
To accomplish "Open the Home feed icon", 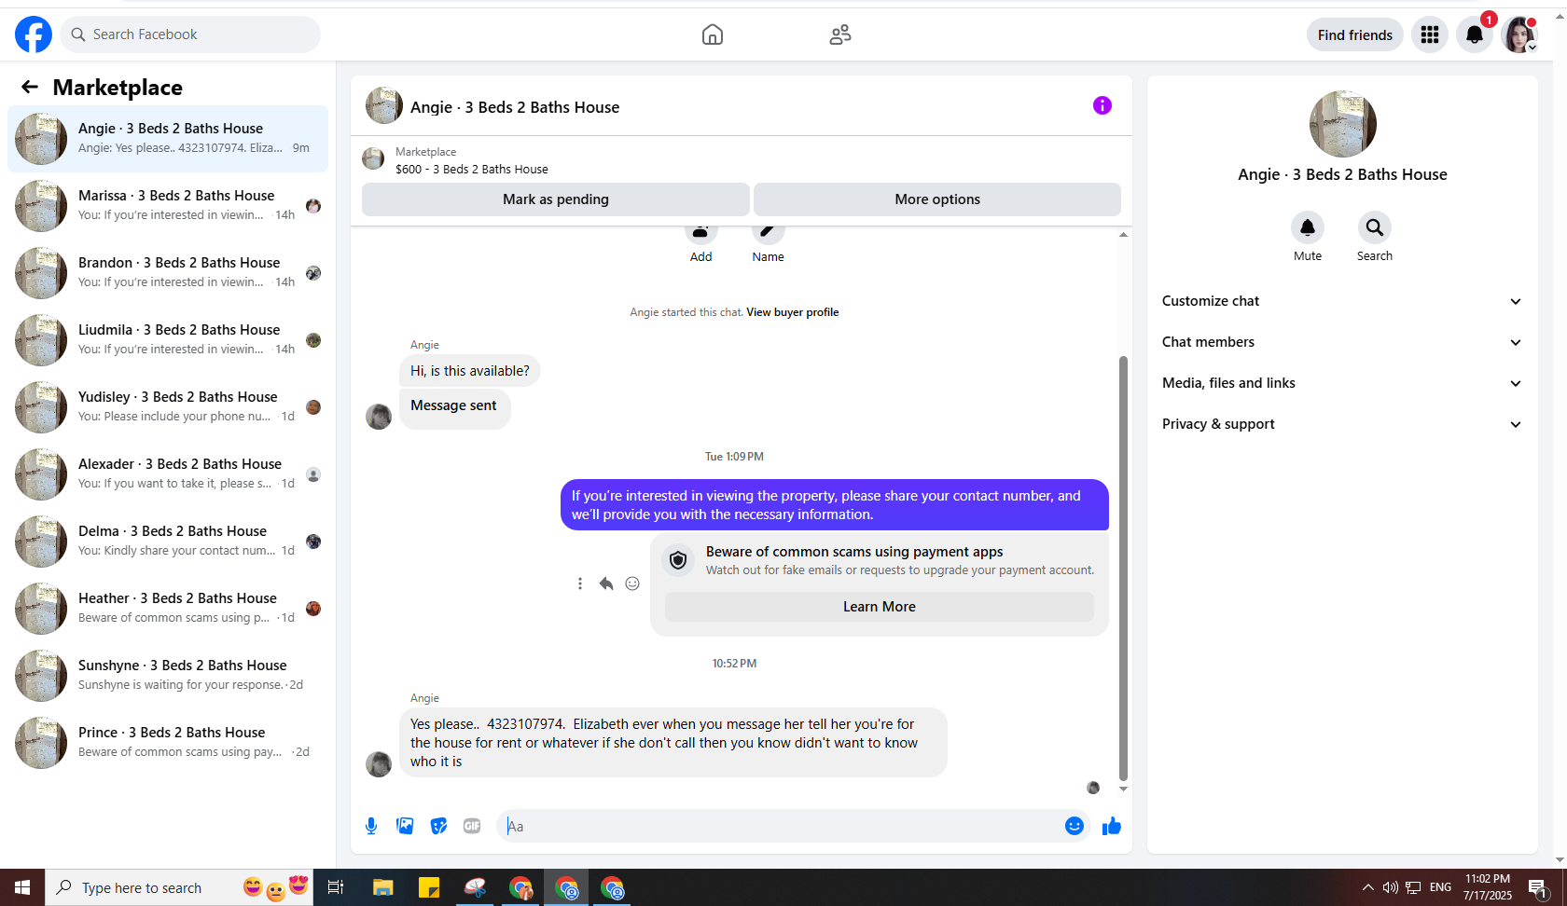I will pos(713,34).
